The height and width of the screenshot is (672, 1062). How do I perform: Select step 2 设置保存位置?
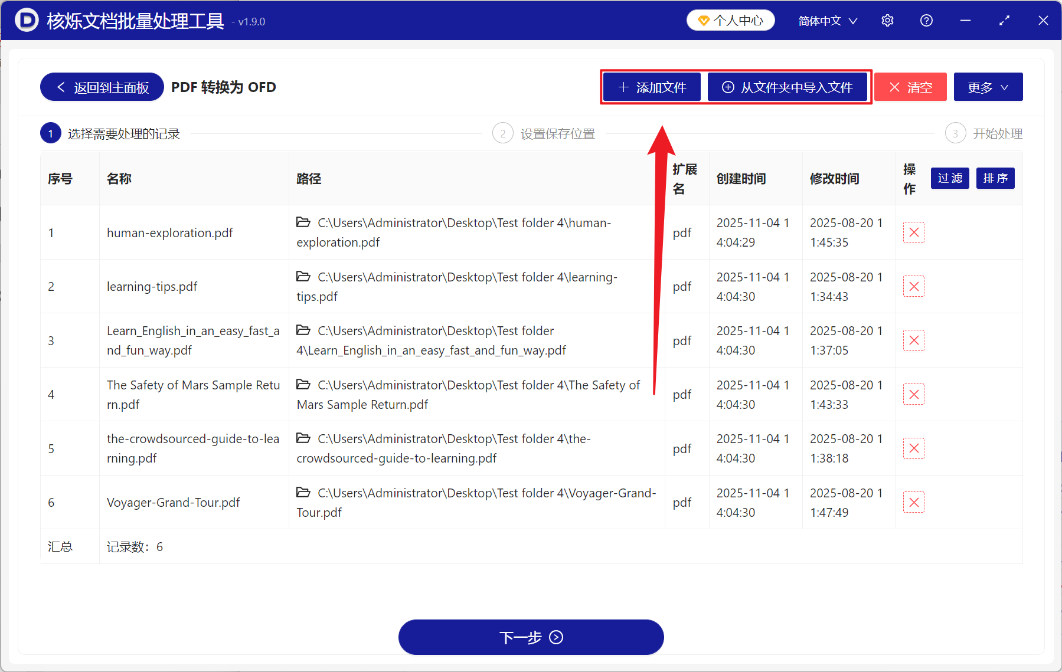(x=557, y=133)
